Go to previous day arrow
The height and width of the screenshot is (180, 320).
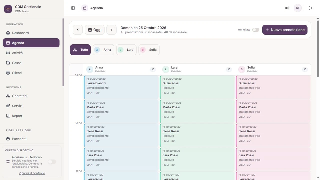point(78,30)
